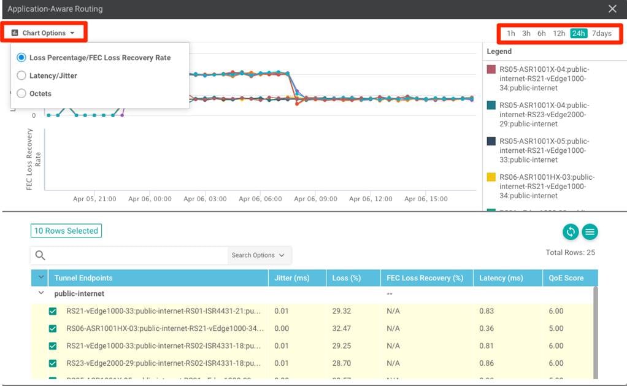Click the refresh table icon
This screenshot has width=627, height=386.
point(570,231)
